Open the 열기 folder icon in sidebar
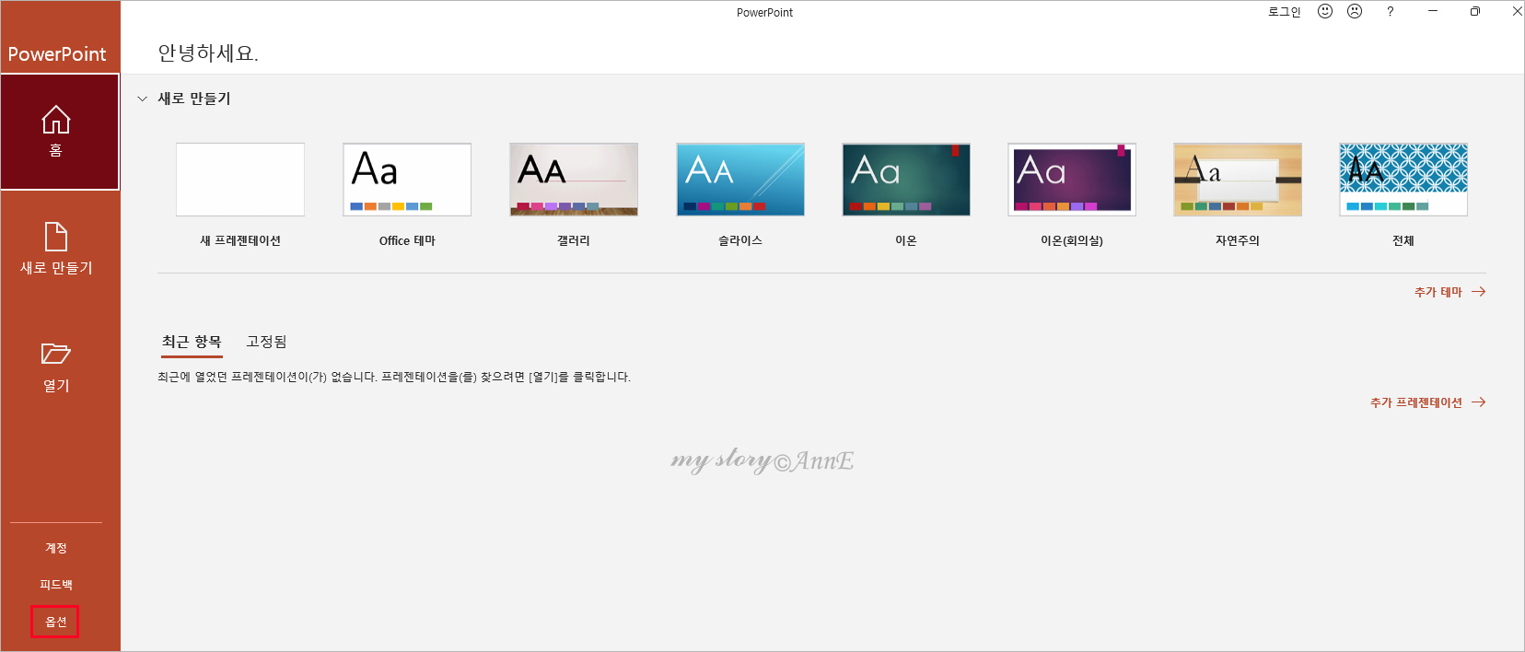The width and height of the screenshot is (1525, 652). click(x=56, y=354)
